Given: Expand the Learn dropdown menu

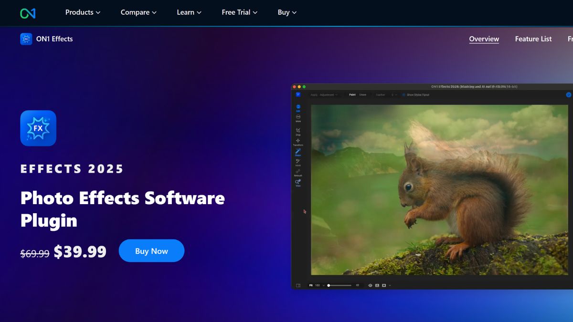Looking at the screenshot, I should (189, 12).
